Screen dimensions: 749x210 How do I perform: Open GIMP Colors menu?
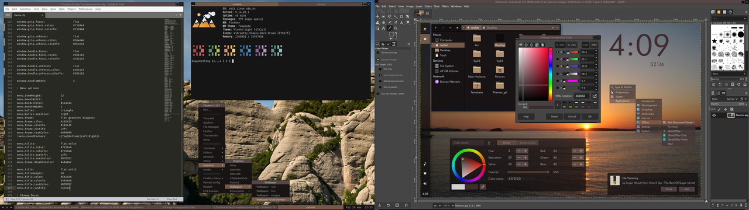click(428, 6)
